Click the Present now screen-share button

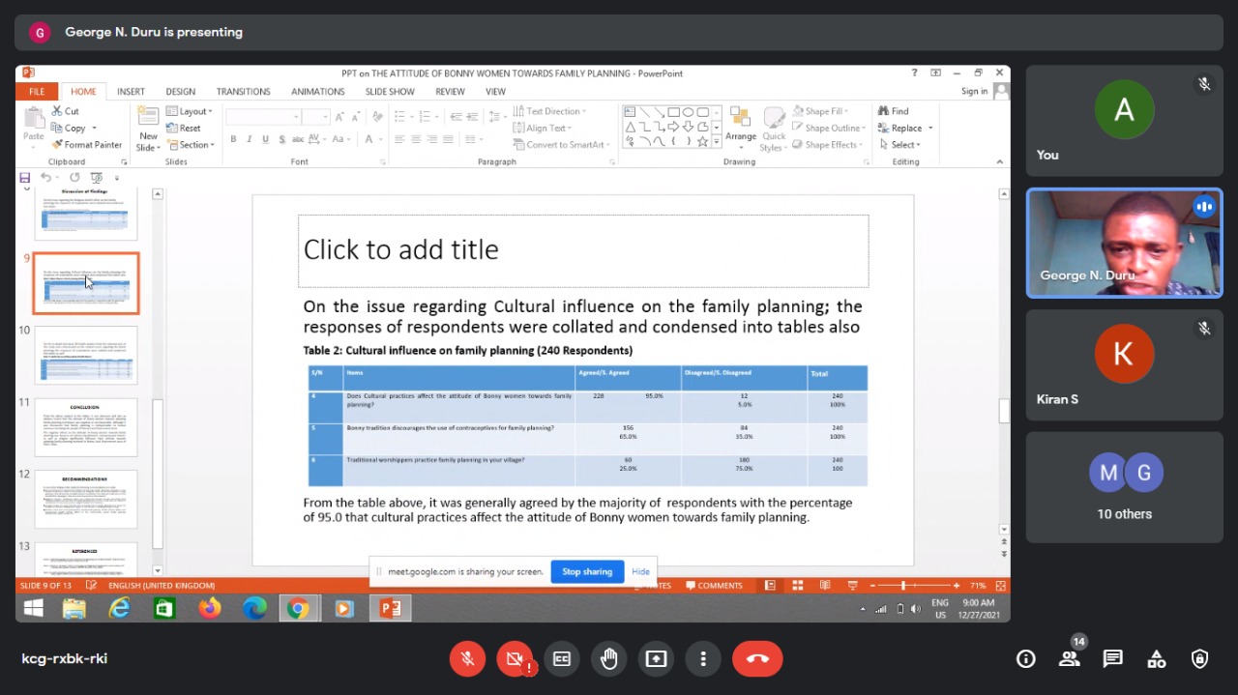[x=656, y=659]
